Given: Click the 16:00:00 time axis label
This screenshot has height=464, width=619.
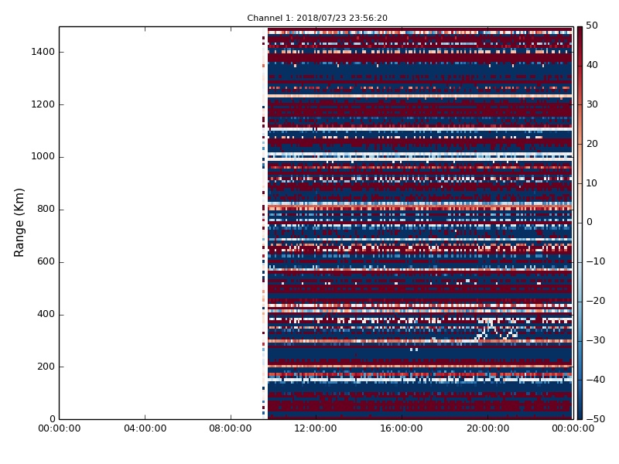Looking at the screenshot, I should point(402,428).
